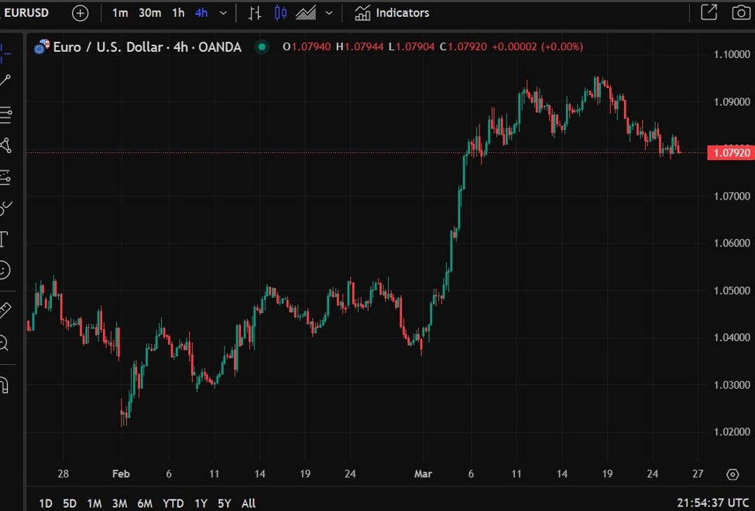The image size is (755, 511).
Task: Open chart settings gear near the price axis
Action: coord(733,474)
